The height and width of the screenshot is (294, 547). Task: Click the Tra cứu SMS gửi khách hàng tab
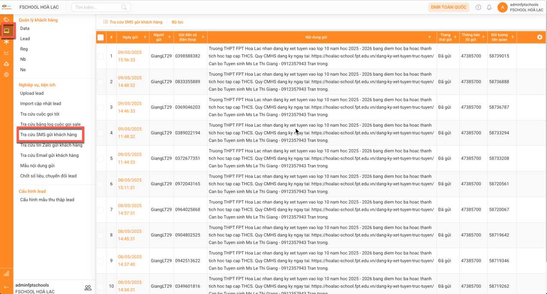coord(133,22)
